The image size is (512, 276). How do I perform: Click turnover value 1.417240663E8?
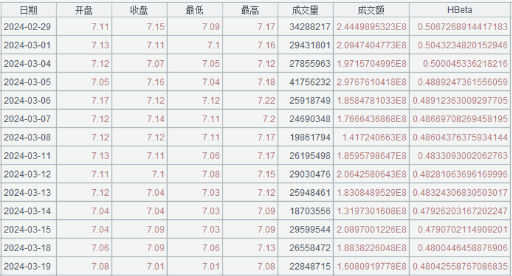pyautogui.click(x=374, y=137)
